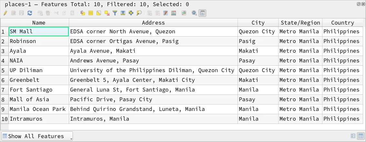
Task: Sort by the Country column header
Action: click(342, 23)
